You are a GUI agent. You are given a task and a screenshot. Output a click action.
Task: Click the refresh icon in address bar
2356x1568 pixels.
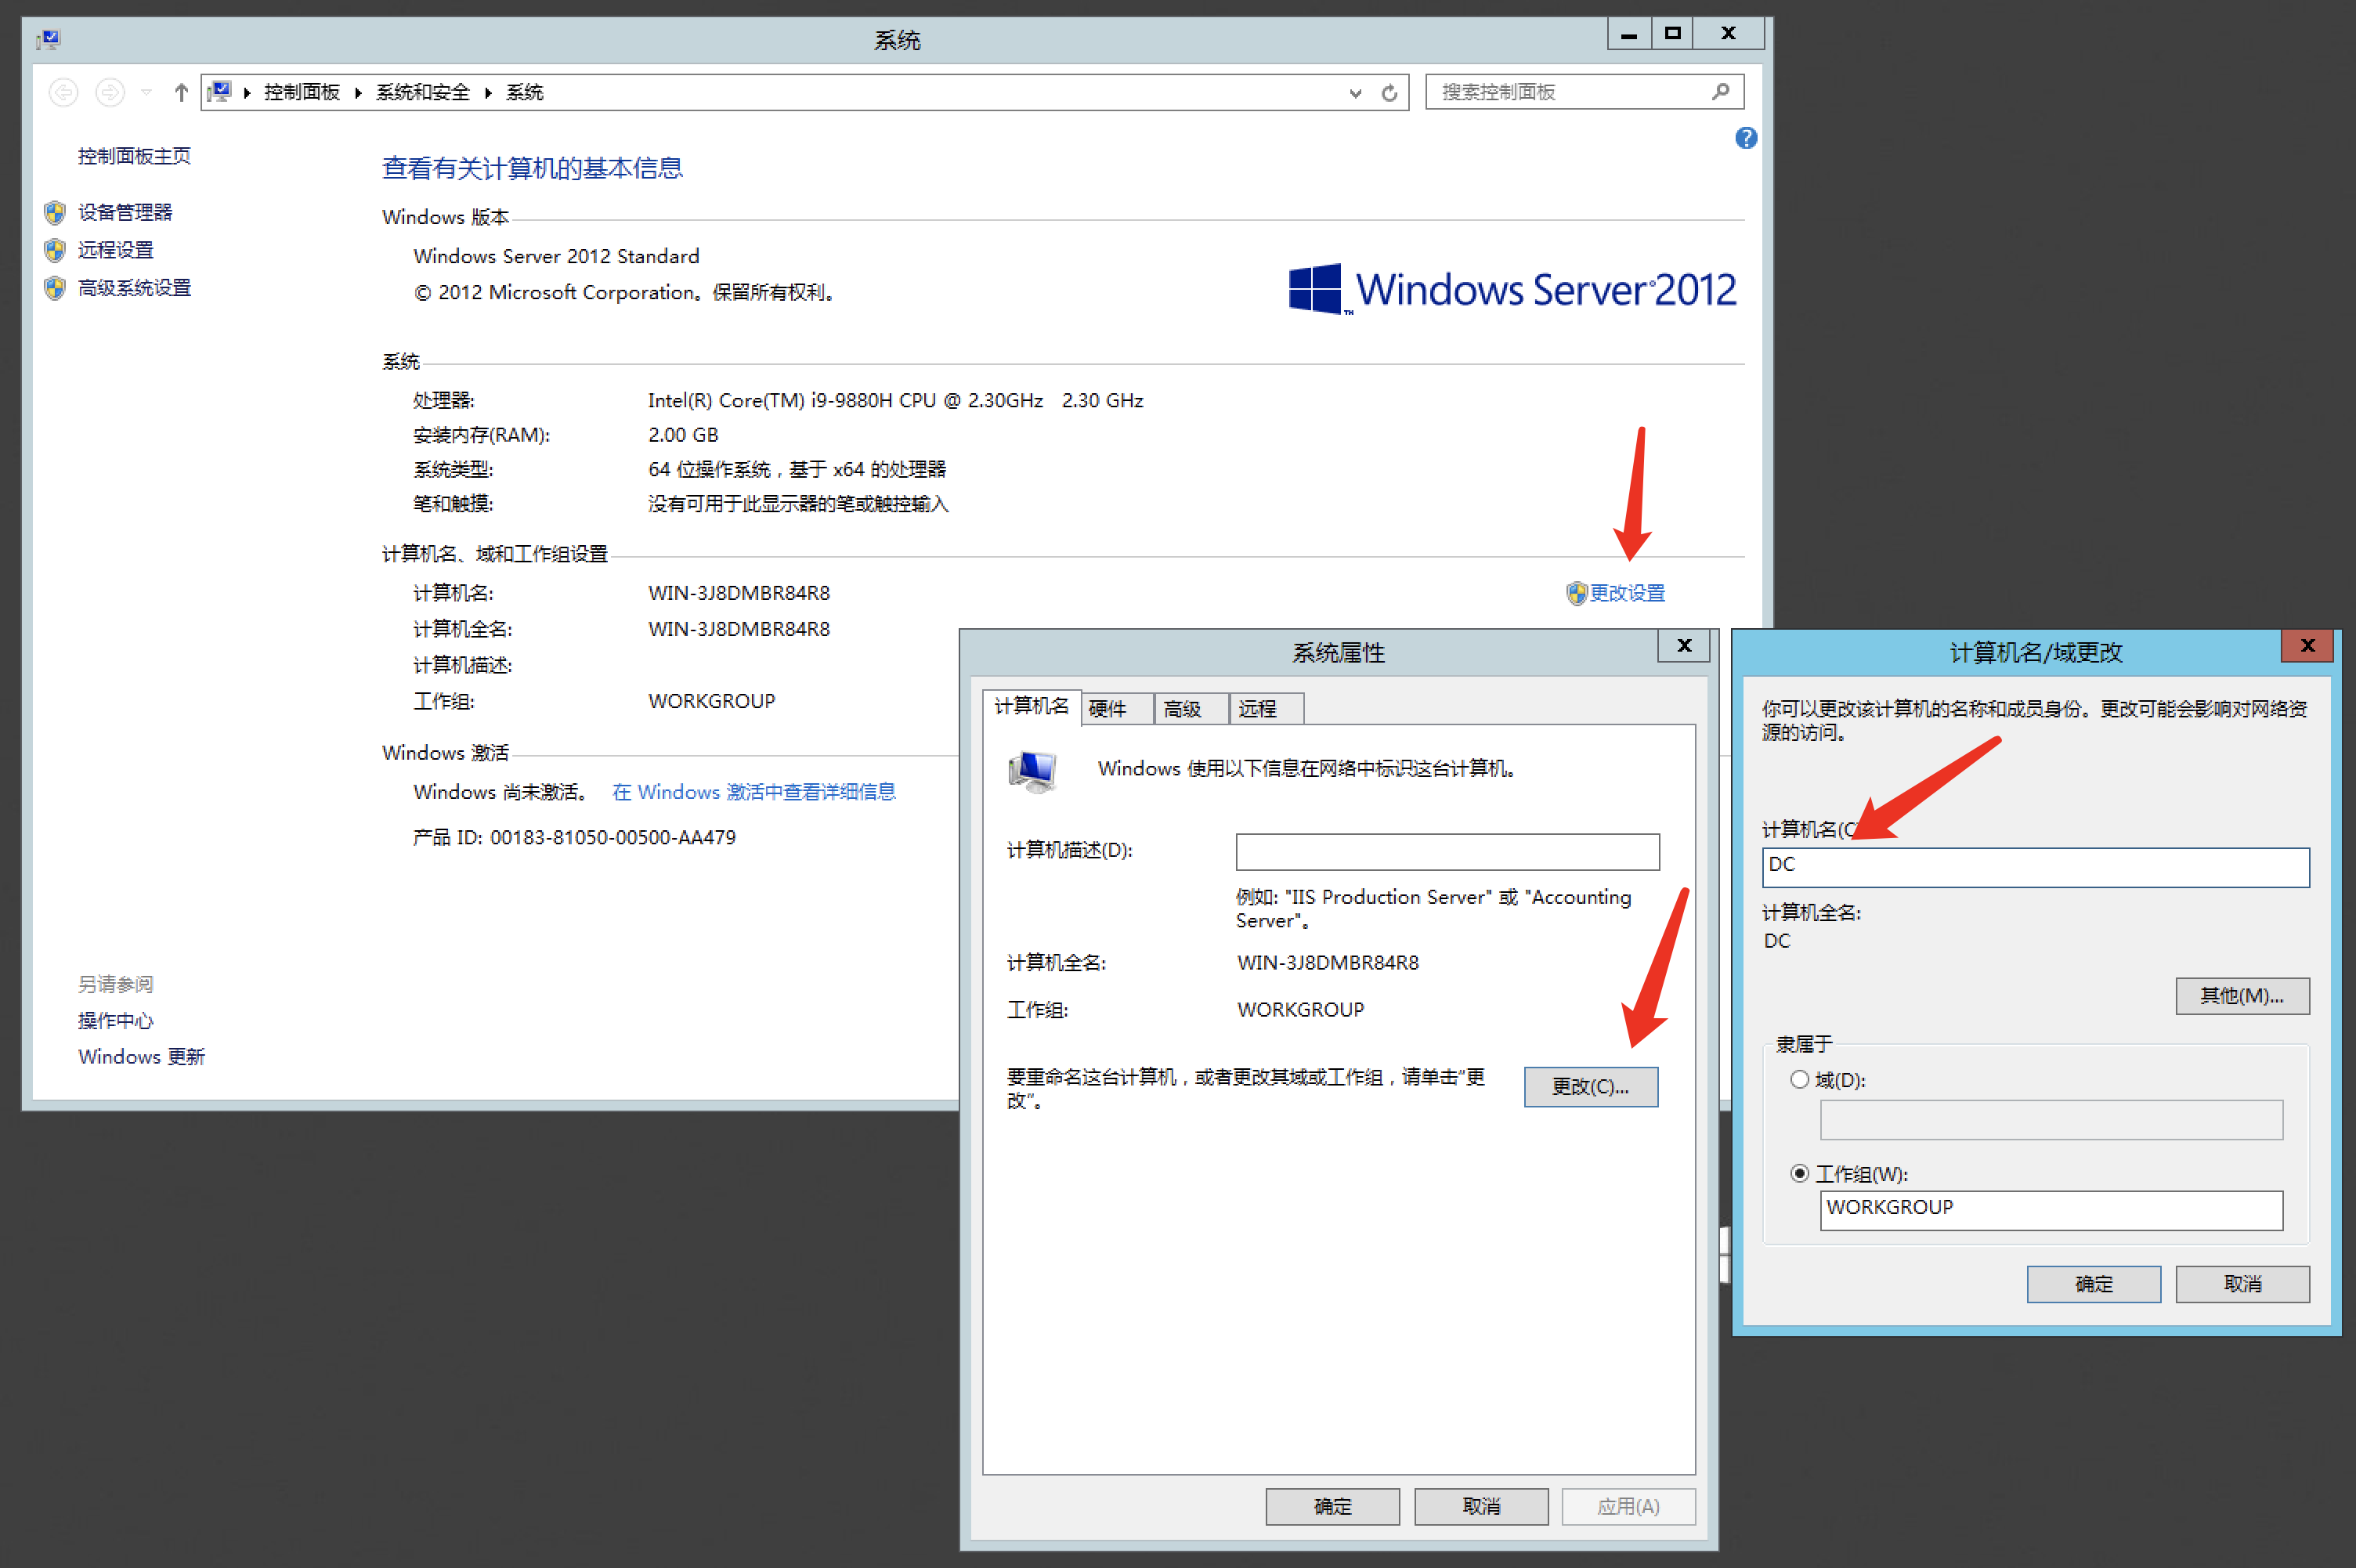[x=1389, y=93]
